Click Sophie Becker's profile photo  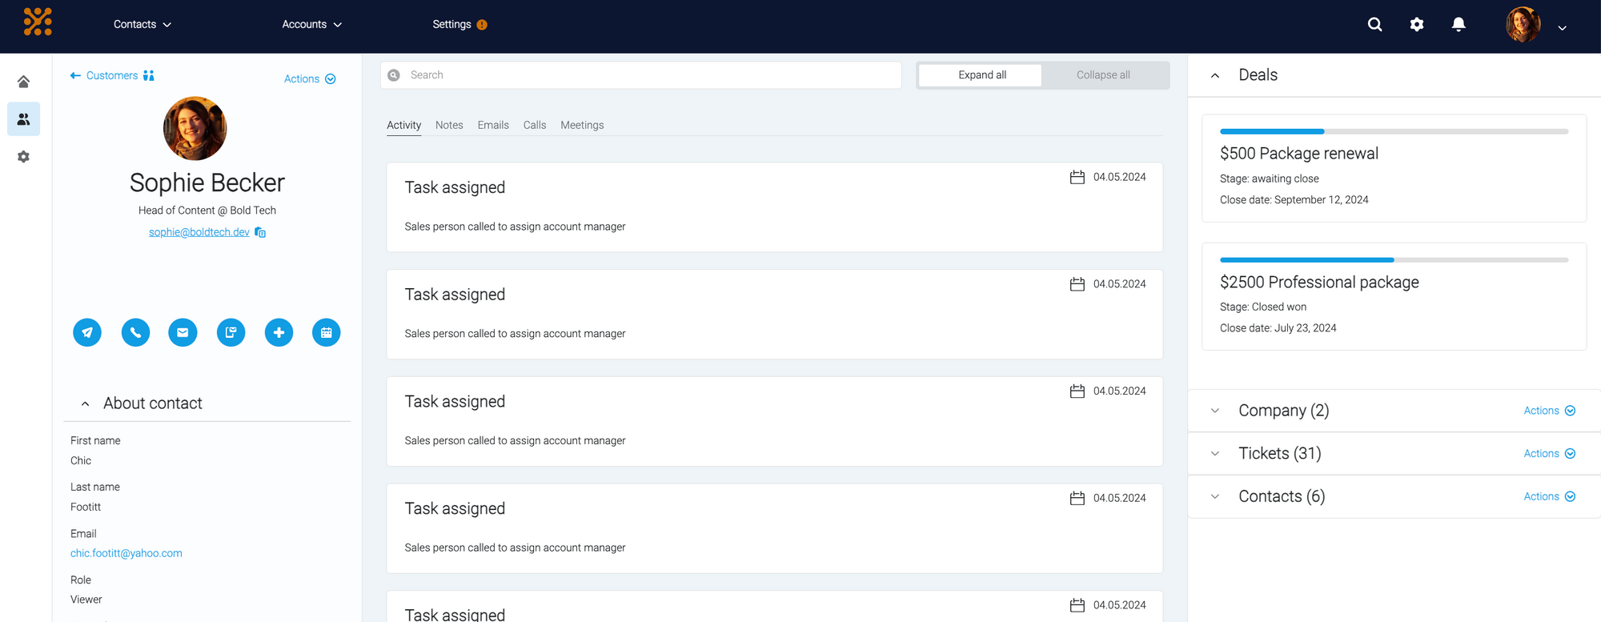pyautogui.click(x=195, y=128)
